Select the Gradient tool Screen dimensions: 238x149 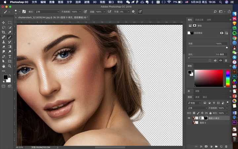click(10, 47)
